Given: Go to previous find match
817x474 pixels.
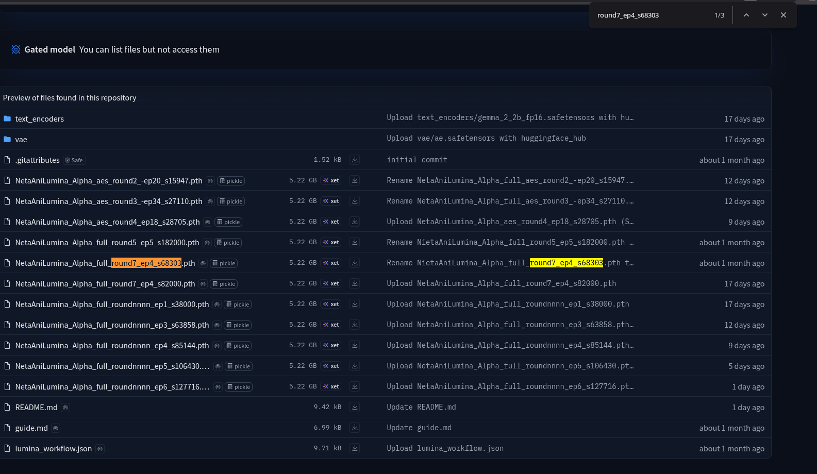Looking at the screenshot, I should click(746, 15).
